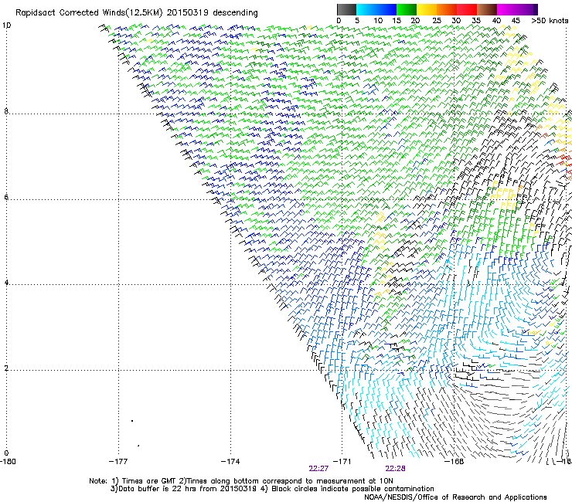The width and height of the screenshot is (572, 502).
Task: Click the orange 25-30 knots legend segment
Action: [x=447, y=9]
